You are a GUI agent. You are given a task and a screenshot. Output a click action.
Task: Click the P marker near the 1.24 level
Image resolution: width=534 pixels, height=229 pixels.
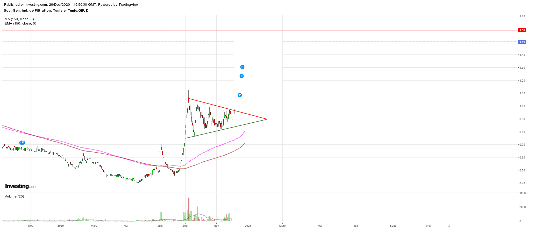coord(241,76)
